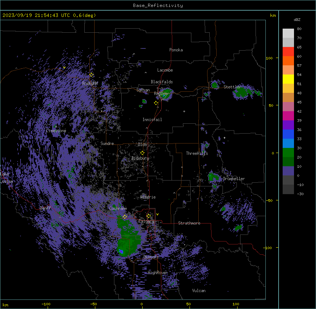Click the yellow diamond marker above Calgary
The height and width of the screenshot is (309, 316).
(148, 216)
